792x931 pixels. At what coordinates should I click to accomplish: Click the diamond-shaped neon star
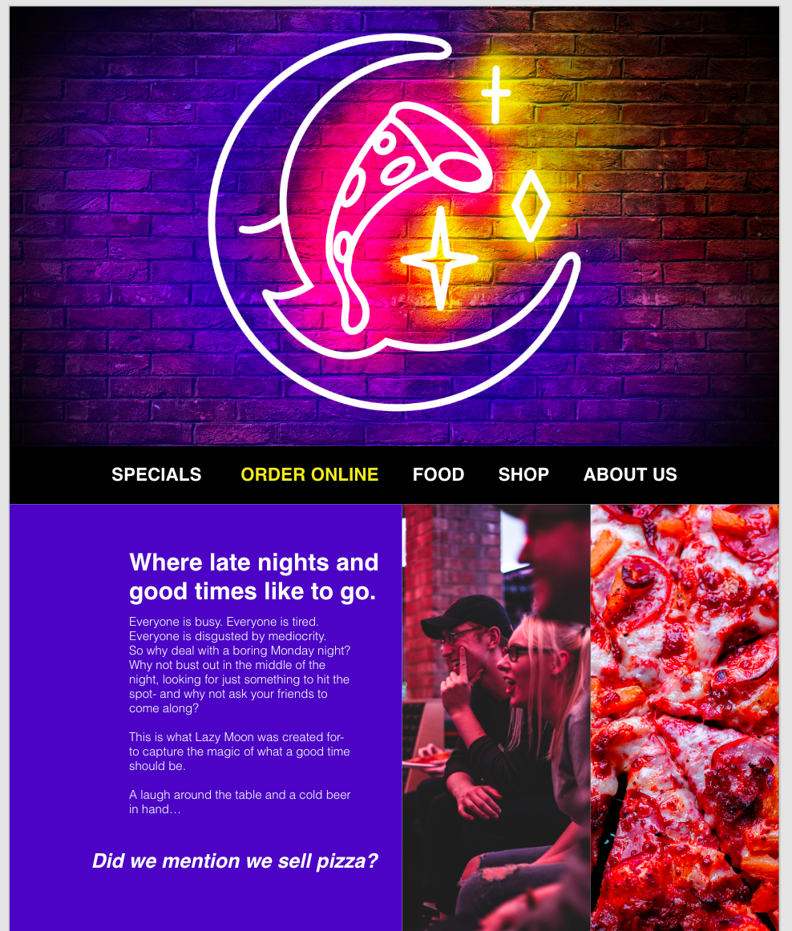[x=531, y=205]
